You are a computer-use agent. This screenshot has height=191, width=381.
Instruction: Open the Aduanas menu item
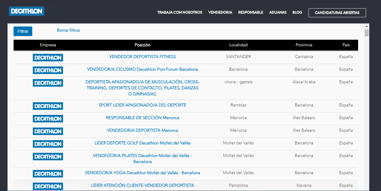278,13
